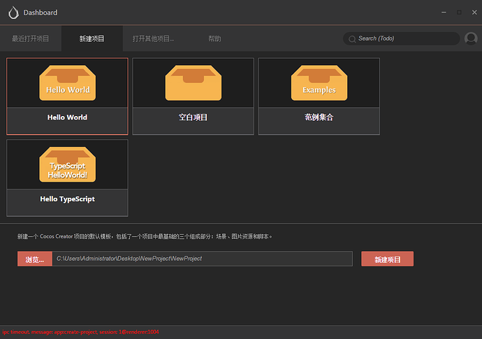Click the red 新建项目 create button

tap(387, 259)
